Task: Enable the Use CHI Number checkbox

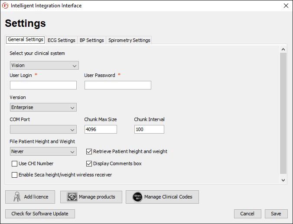Action: (x=15, y=163)
